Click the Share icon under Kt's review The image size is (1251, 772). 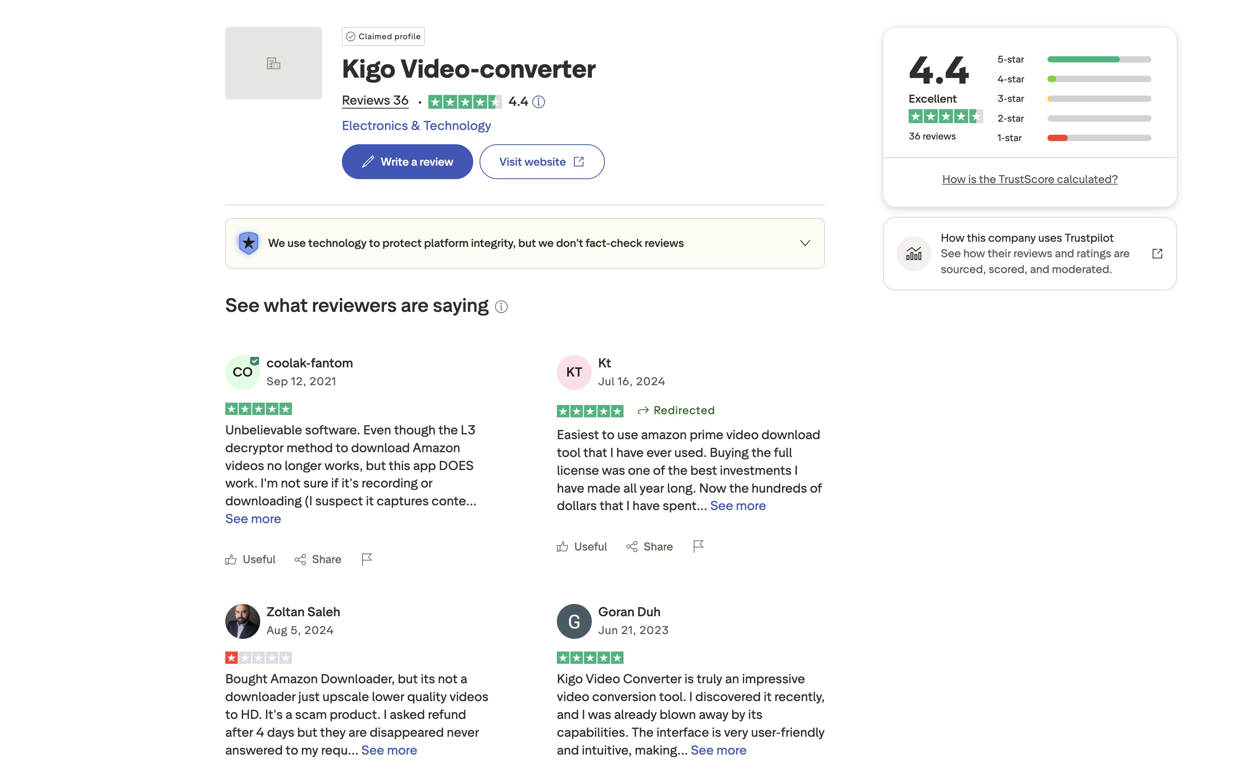coord(631,547)
